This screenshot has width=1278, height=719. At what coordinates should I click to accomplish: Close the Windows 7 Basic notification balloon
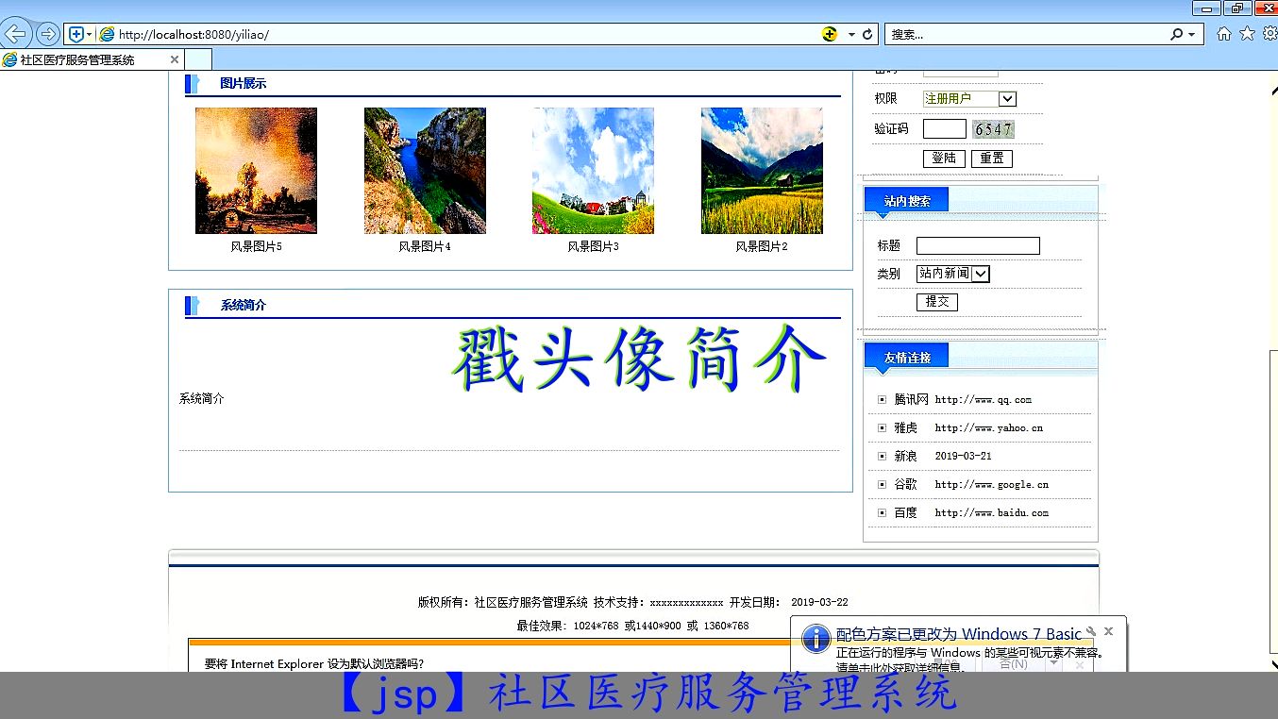point(1109,631)
